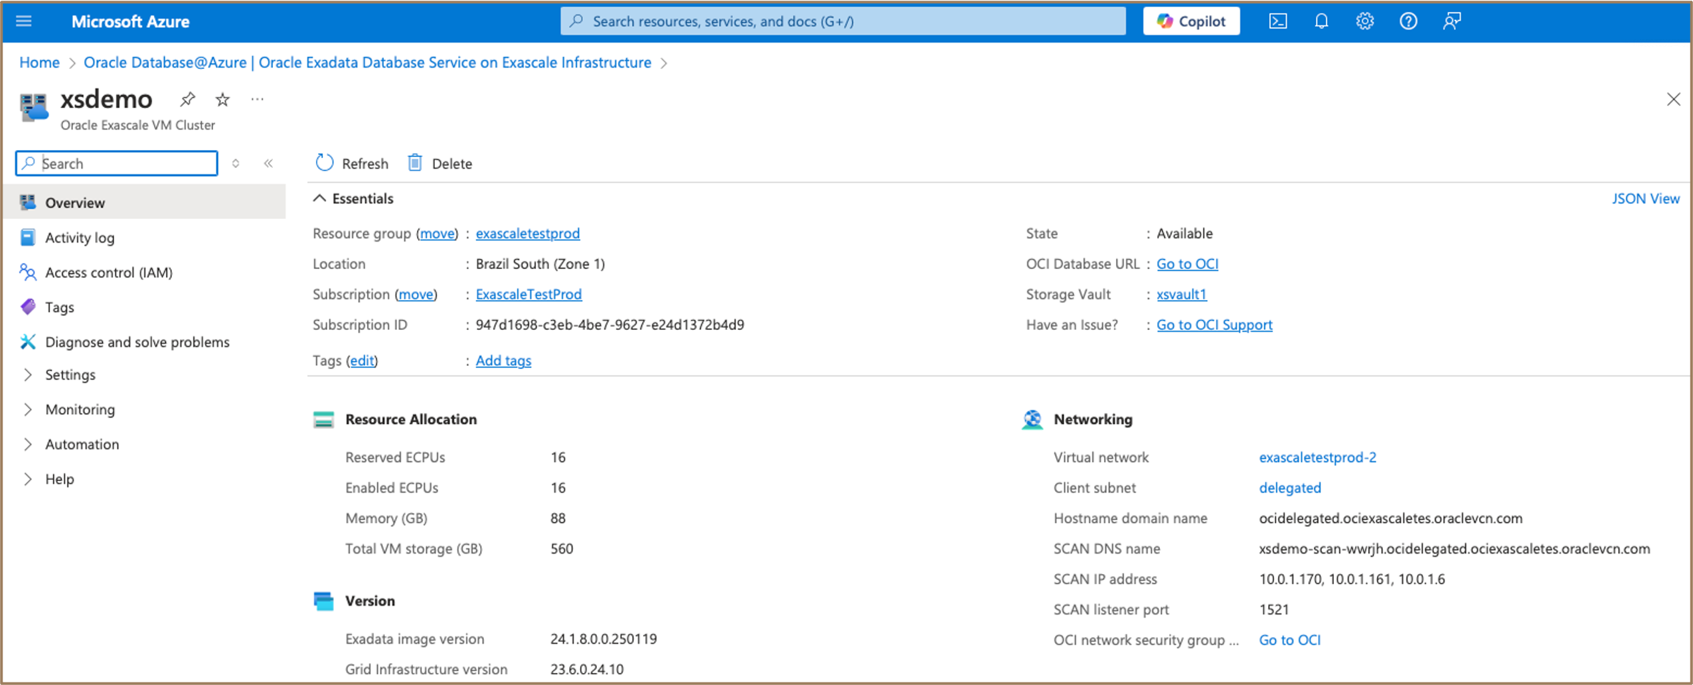Select the Subscription ID value 947d1698-c3eb-4be7-9627-e24d1372b4d9
Viewport: 1693px width, 685px height.
(x=609, y=325)
